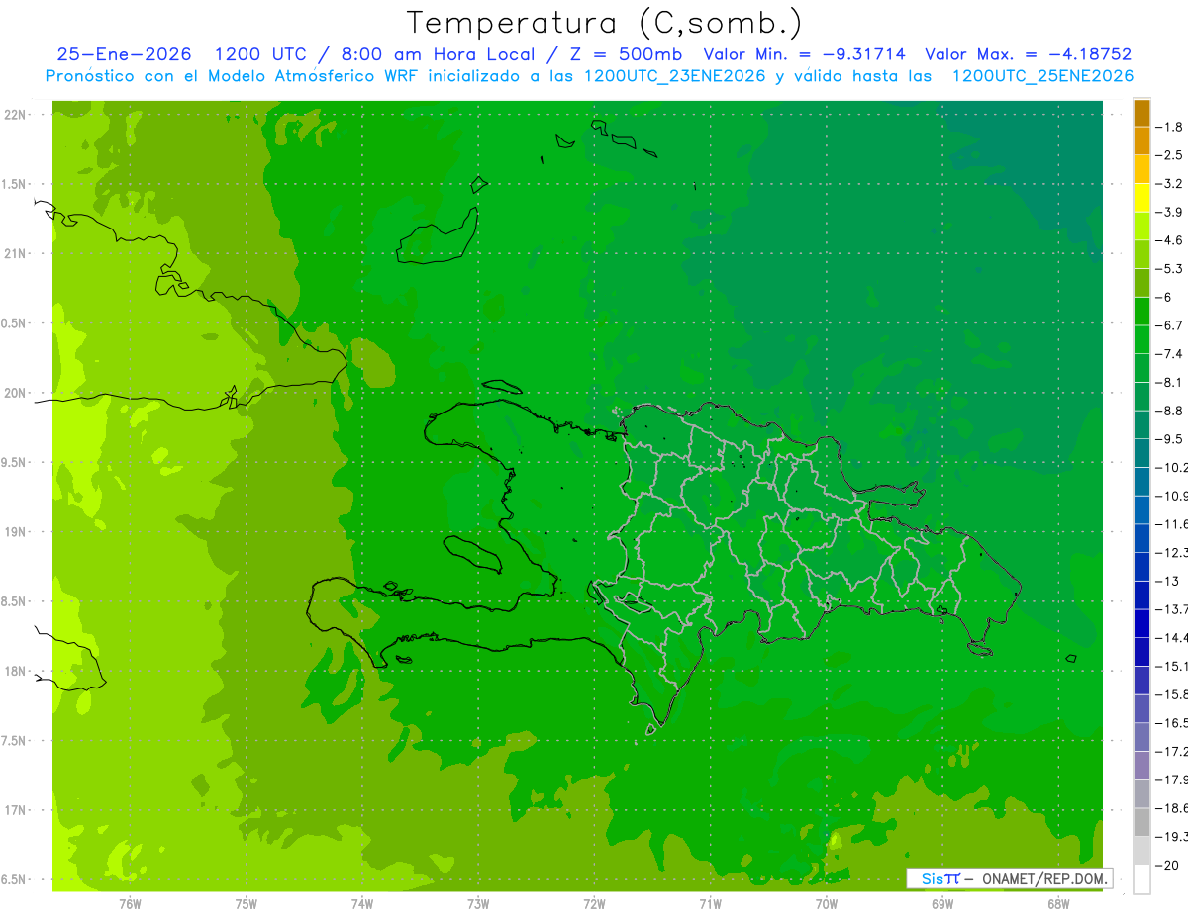The height and width of the screenshot is (917, 1188).
Task: Click the "-2.5" colorbar value
Action: [x=1170, y=155]
